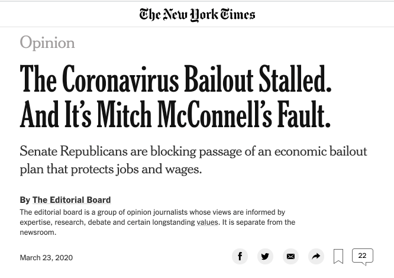This screenshot has width=394, height=278.
Task: Open The Editorial Board author page
Action: click(x=72, y=200)
